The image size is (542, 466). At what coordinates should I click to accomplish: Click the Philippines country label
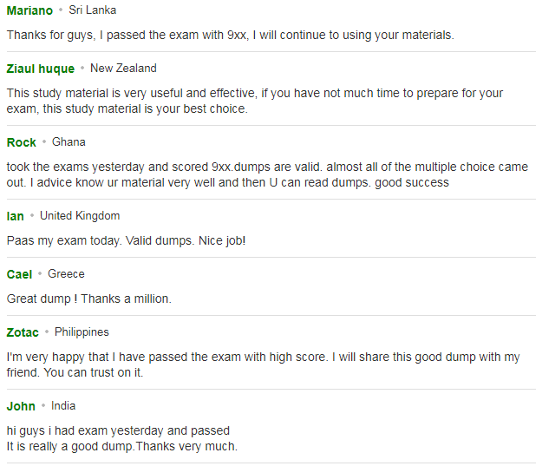pyautogui.click(x=82, y=331)
